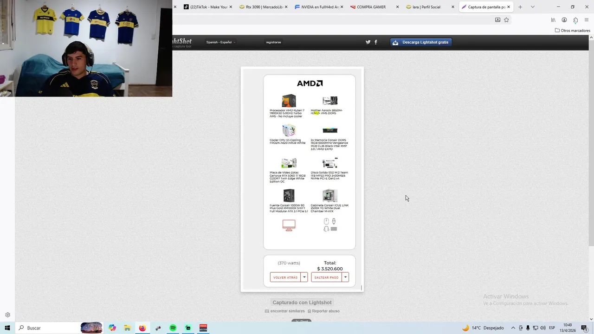Click encontrar similares link

[285, 311]
